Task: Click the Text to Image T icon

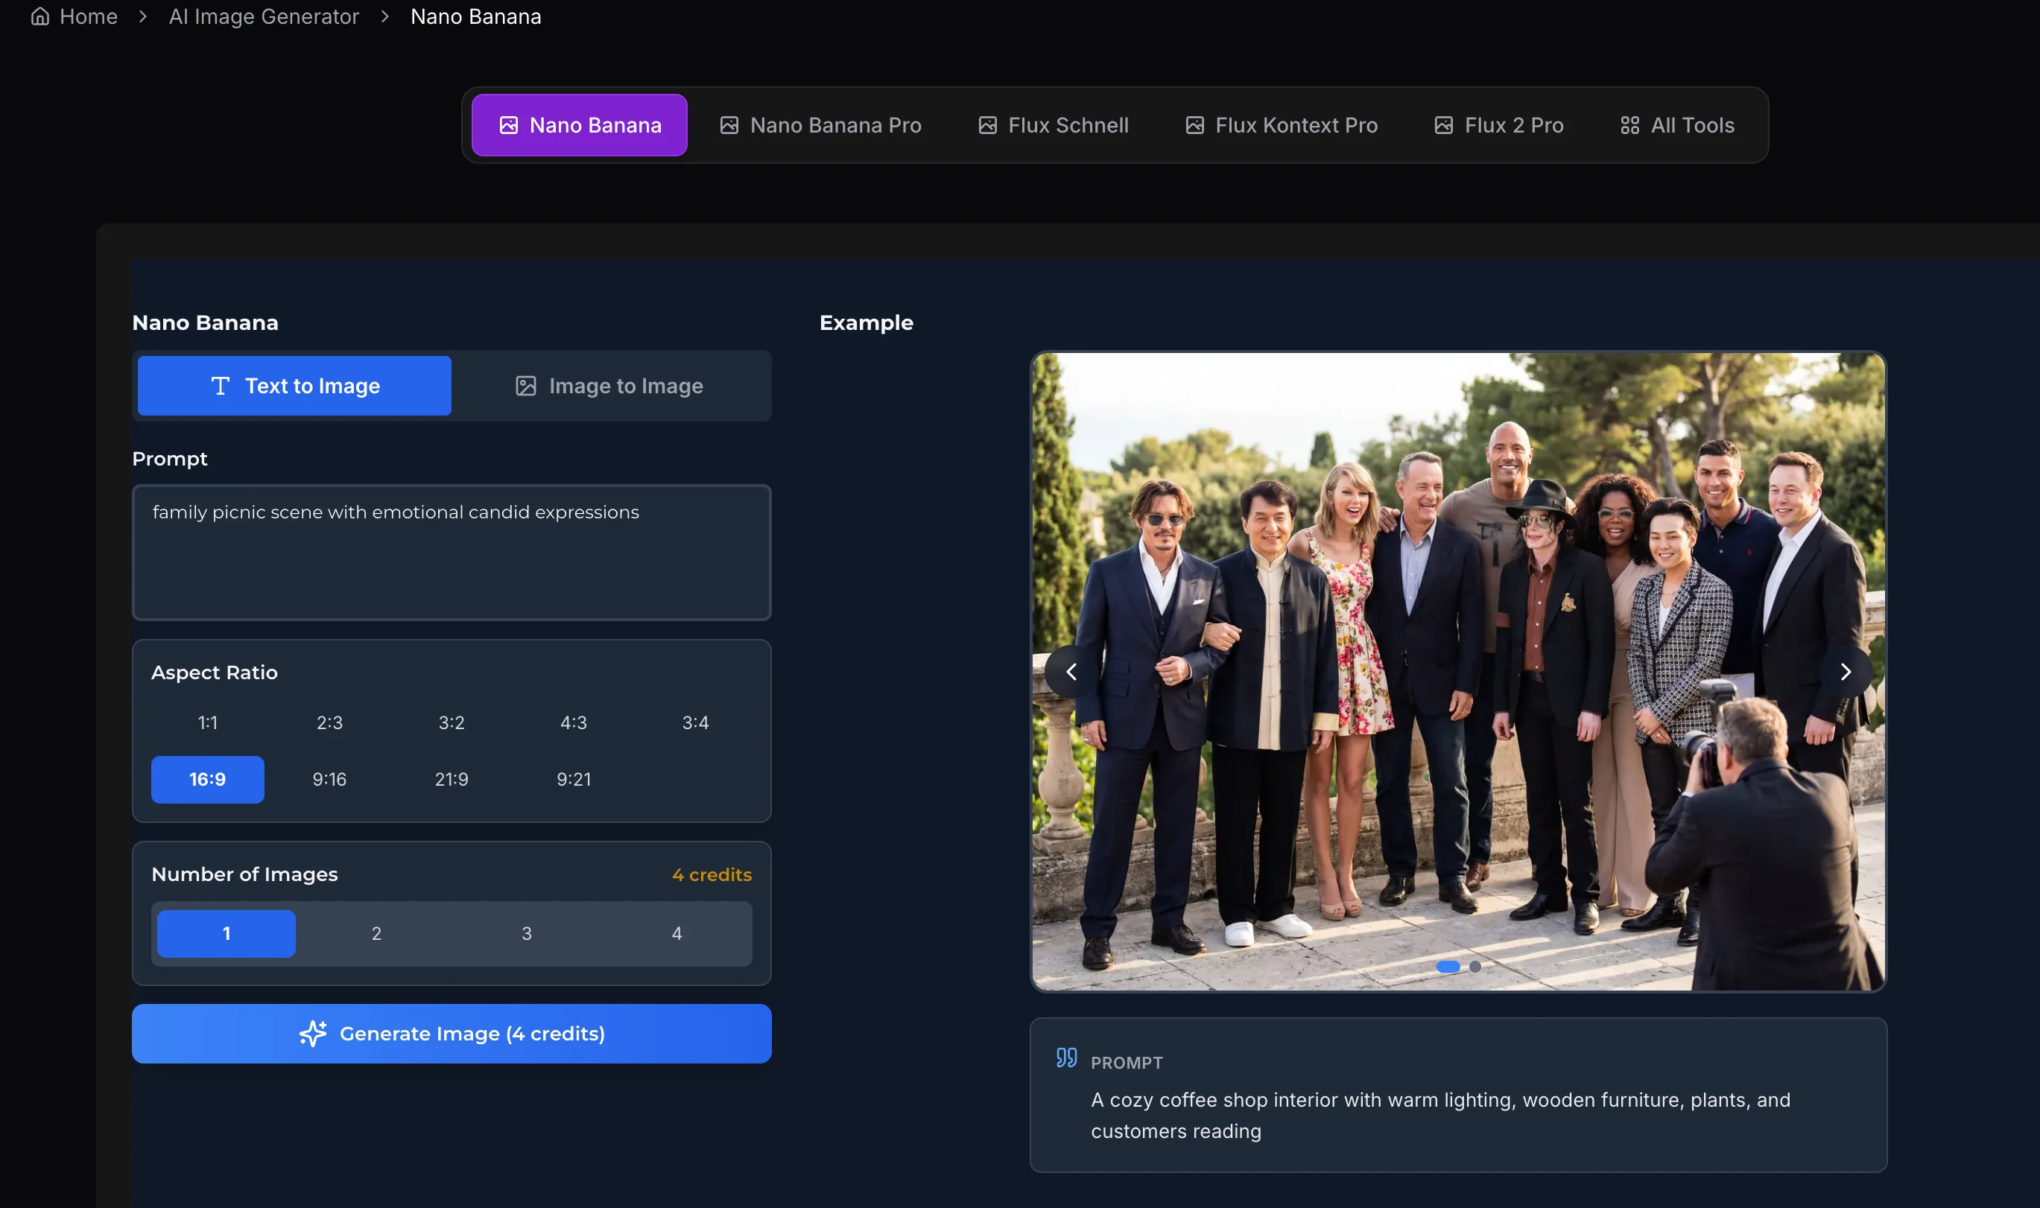Action: [220, 386]
